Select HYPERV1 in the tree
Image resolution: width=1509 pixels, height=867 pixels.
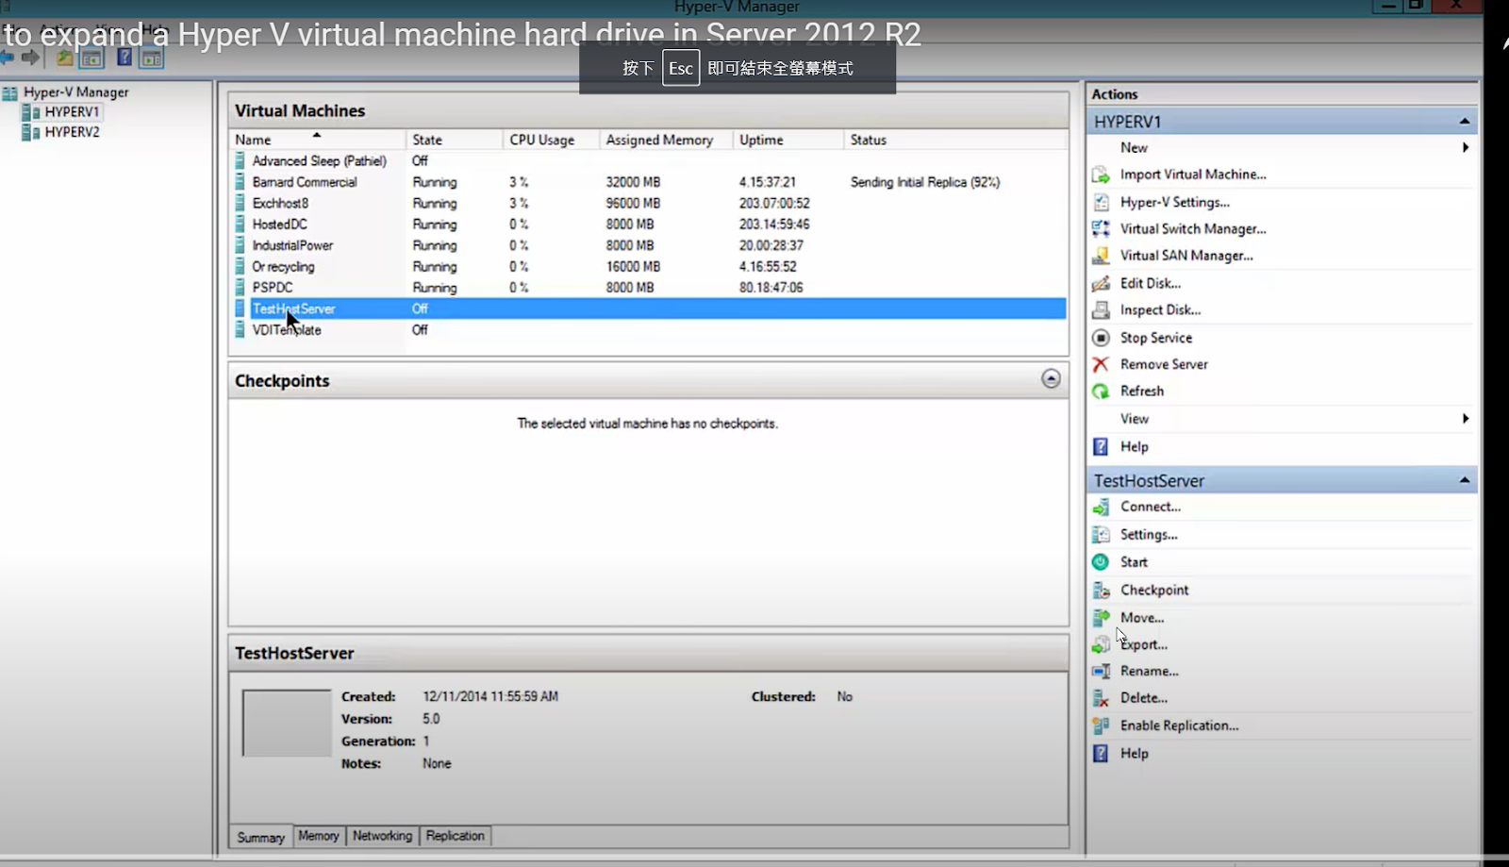pos(72,111)
